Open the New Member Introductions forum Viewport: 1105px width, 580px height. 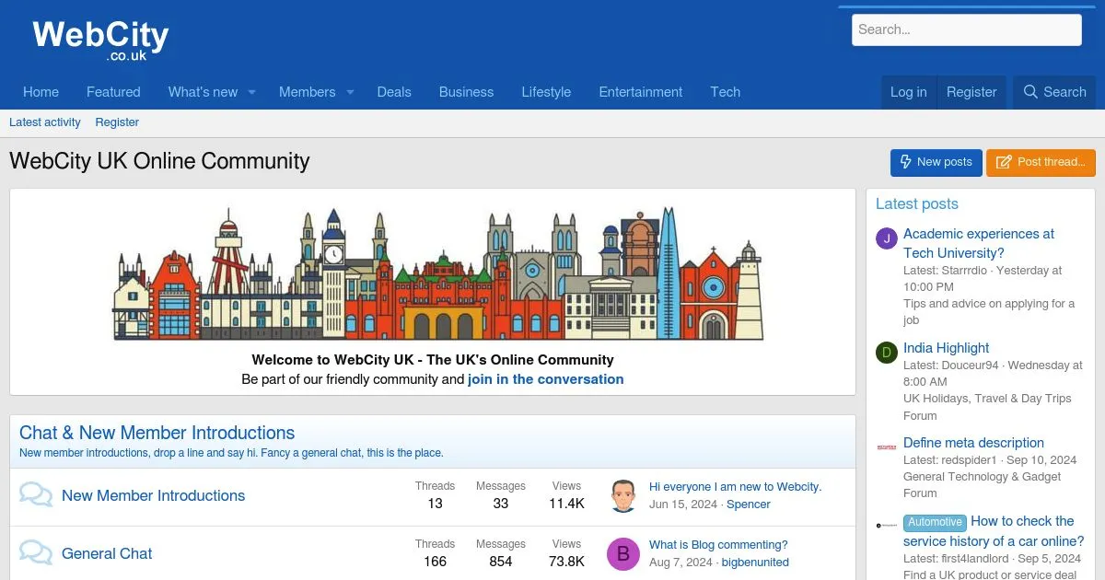(154, 495)
